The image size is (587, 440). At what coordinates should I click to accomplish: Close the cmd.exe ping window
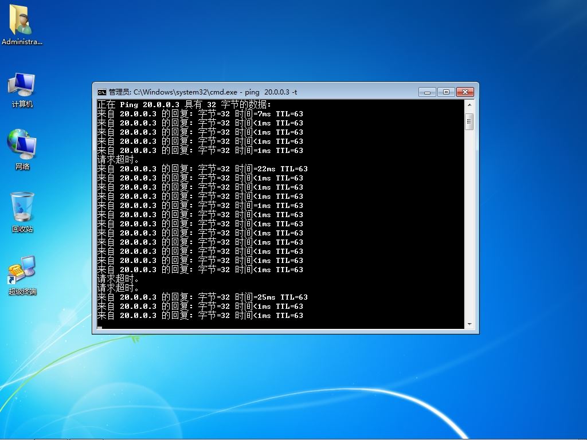pos(465,92)
